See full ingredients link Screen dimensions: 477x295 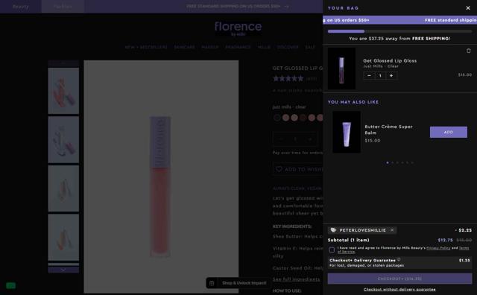(296, 279)
